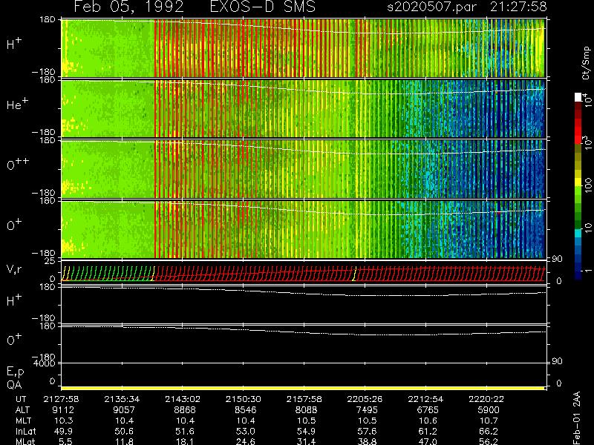Image resolution: width=594 pixels, height=445 pixels.
Task: Click the vertical 'Feb-01 2AA' text
Action: pos(577,418)
